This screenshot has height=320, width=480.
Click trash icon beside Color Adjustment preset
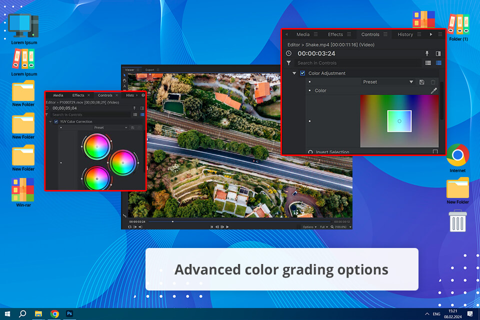click(433, 82)
